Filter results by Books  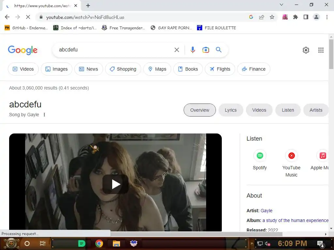(x=188, y=69)
